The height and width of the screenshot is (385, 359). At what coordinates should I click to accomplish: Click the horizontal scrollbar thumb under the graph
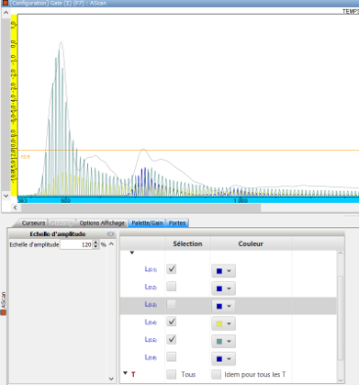coord(140,208)
